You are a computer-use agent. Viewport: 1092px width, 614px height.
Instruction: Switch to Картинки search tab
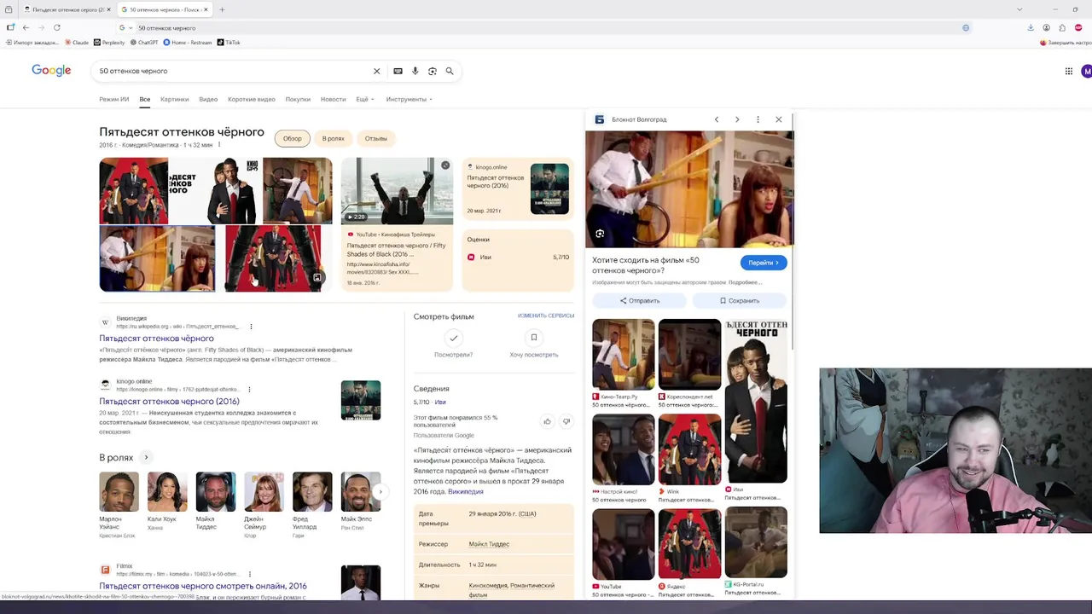pyautogui.click(x=174, y=99)
